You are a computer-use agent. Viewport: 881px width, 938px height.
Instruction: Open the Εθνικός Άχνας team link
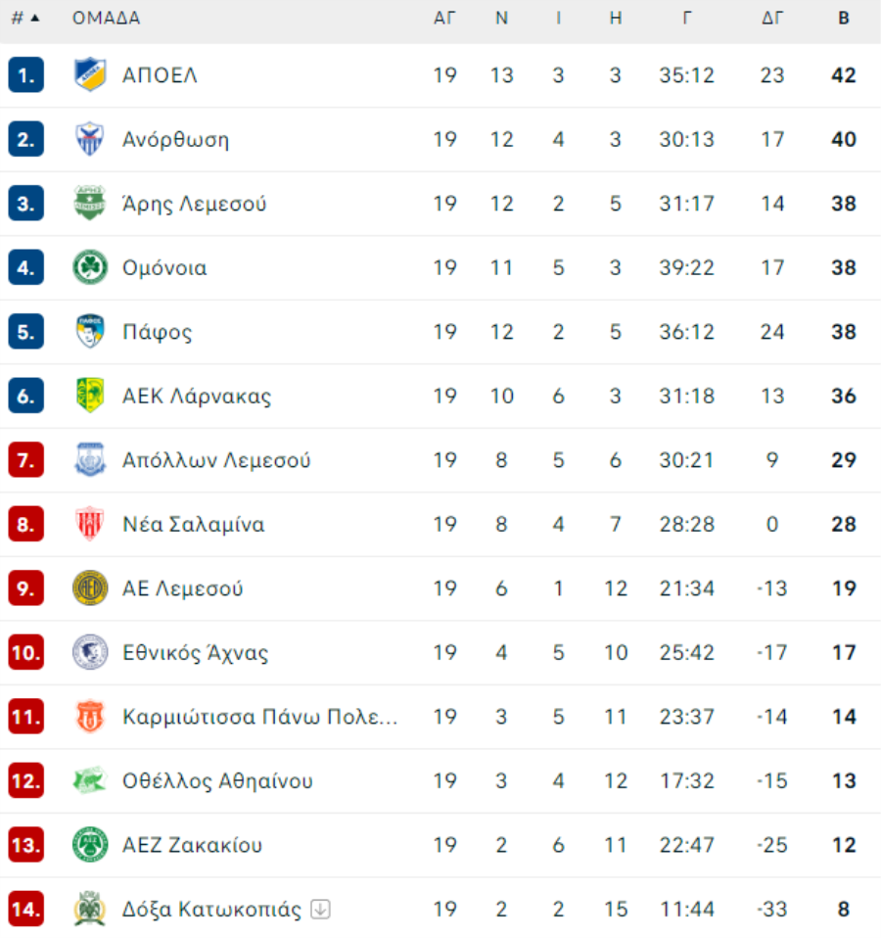[195, 652]
